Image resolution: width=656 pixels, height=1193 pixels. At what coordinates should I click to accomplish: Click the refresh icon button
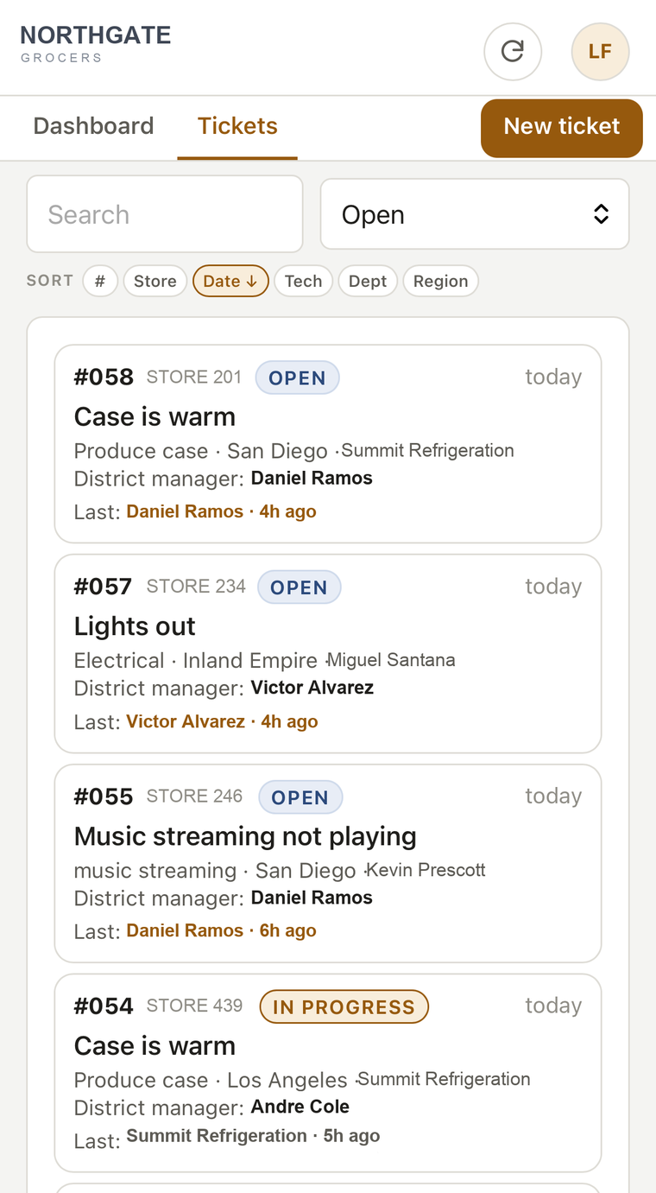pyautogui.click(x=513, y=52)
